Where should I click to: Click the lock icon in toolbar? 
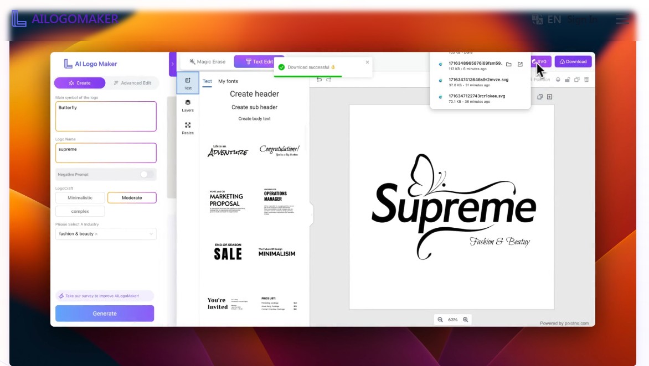(568, 80)
